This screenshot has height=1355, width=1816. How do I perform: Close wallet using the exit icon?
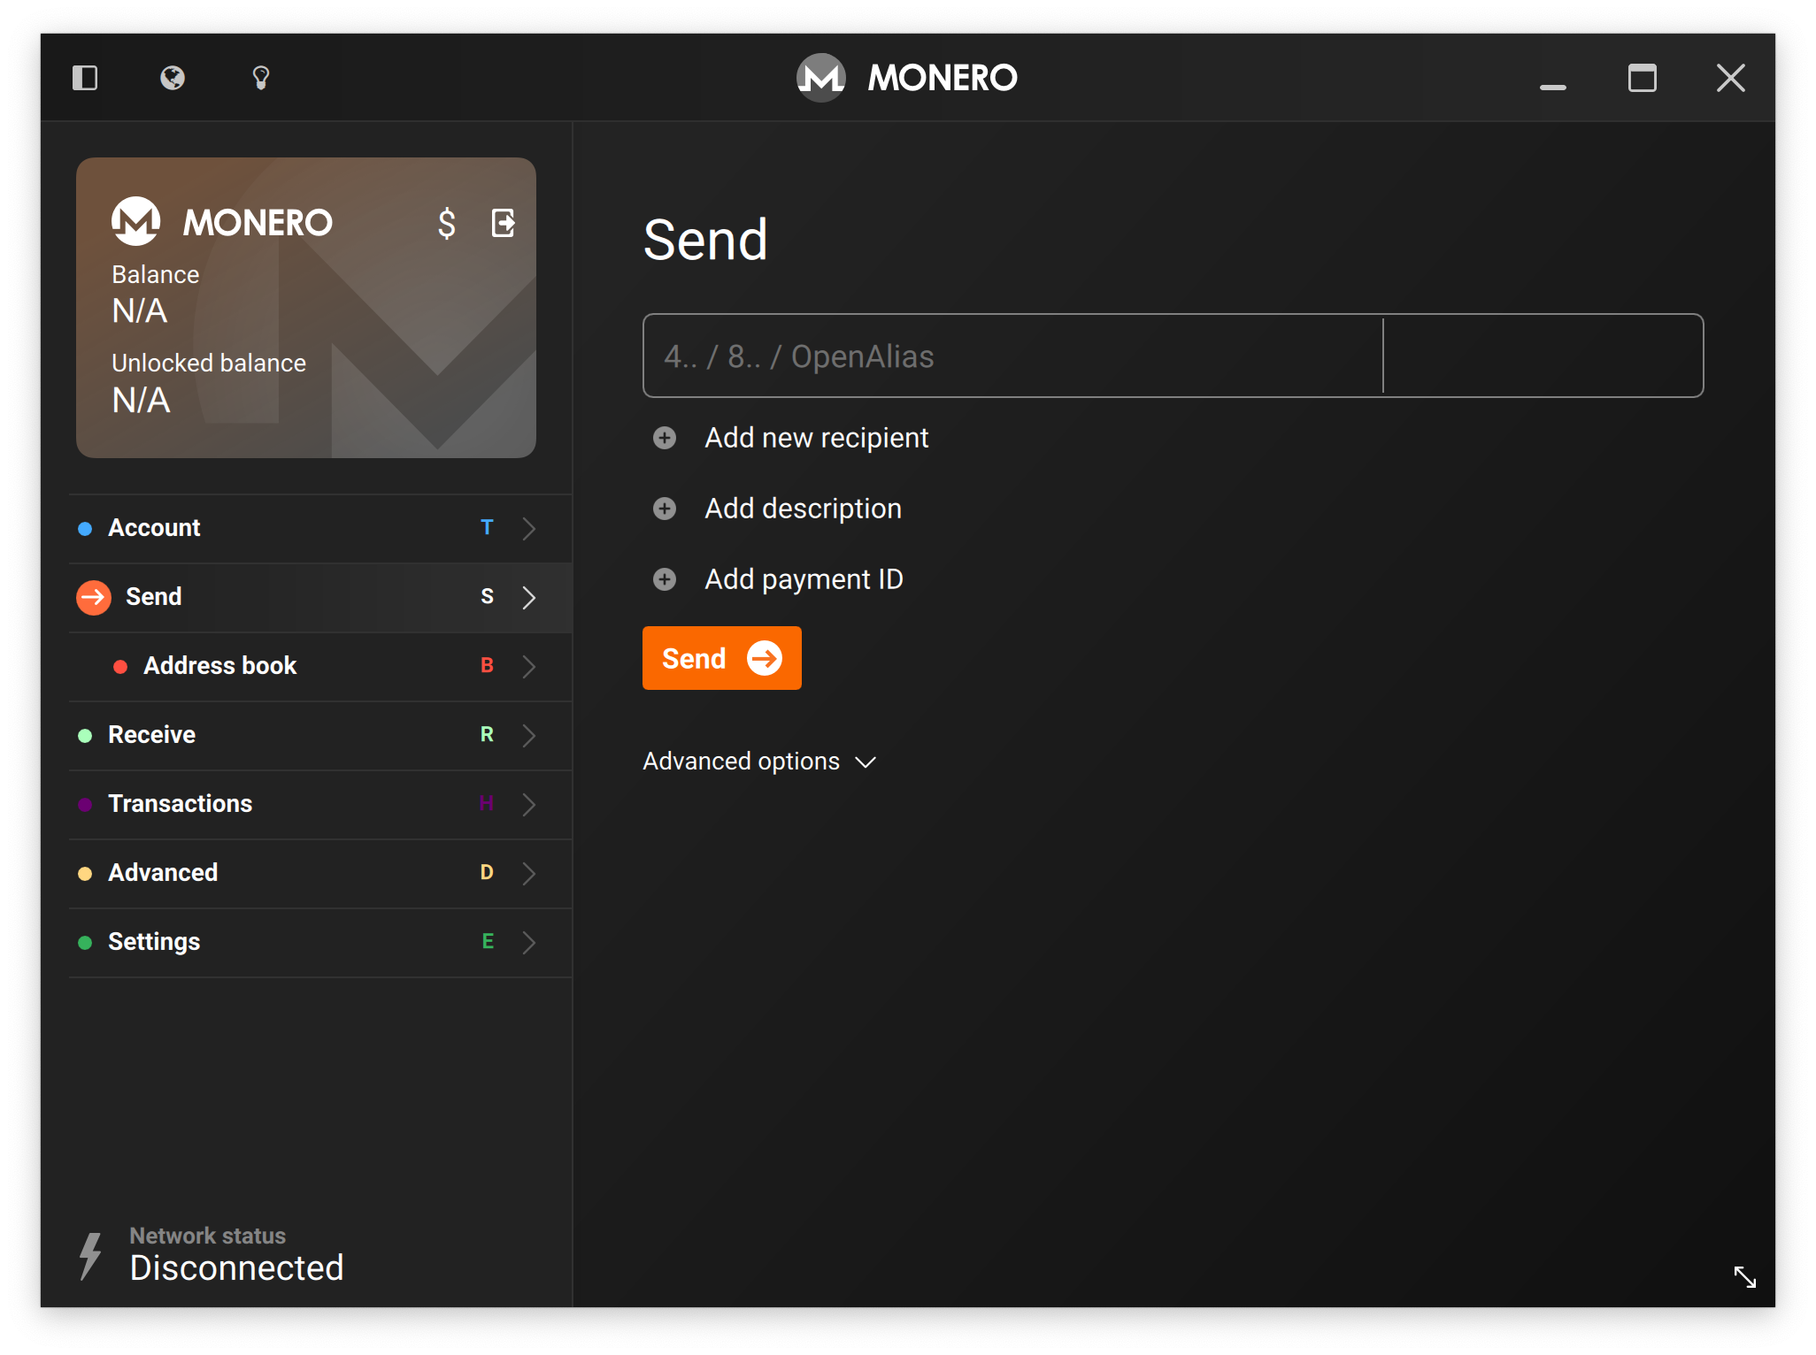(504, 223)
